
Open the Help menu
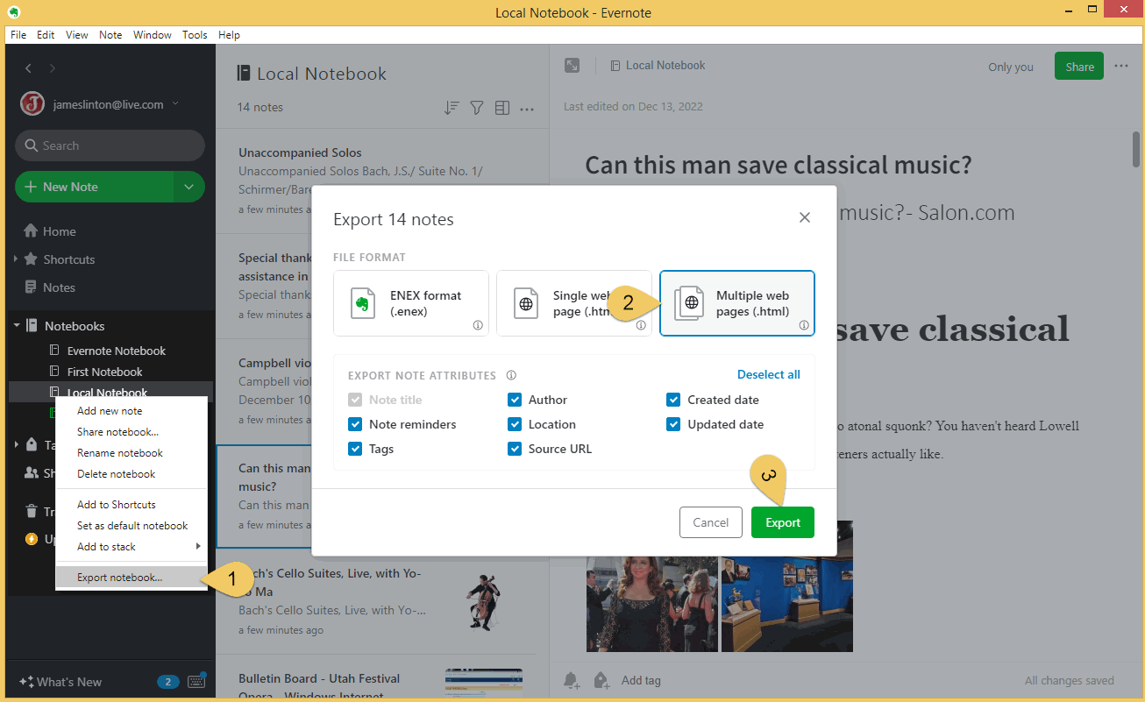click(x=229, y=35)
